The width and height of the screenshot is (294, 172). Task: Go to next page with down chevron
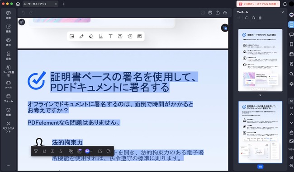click(x=291, y=123)
